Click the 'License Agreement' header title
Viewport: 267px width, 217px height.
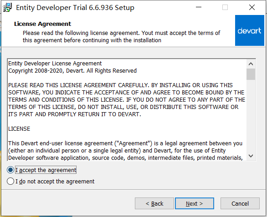click(x=42, y=24)
